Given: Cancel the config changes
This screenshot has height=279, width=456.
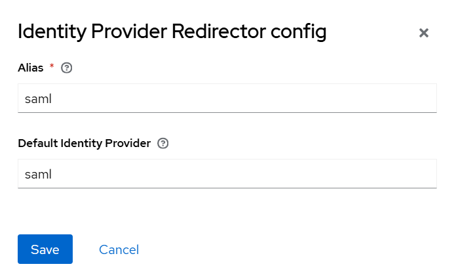Looking at the screenshot, I should click(119, 249).
